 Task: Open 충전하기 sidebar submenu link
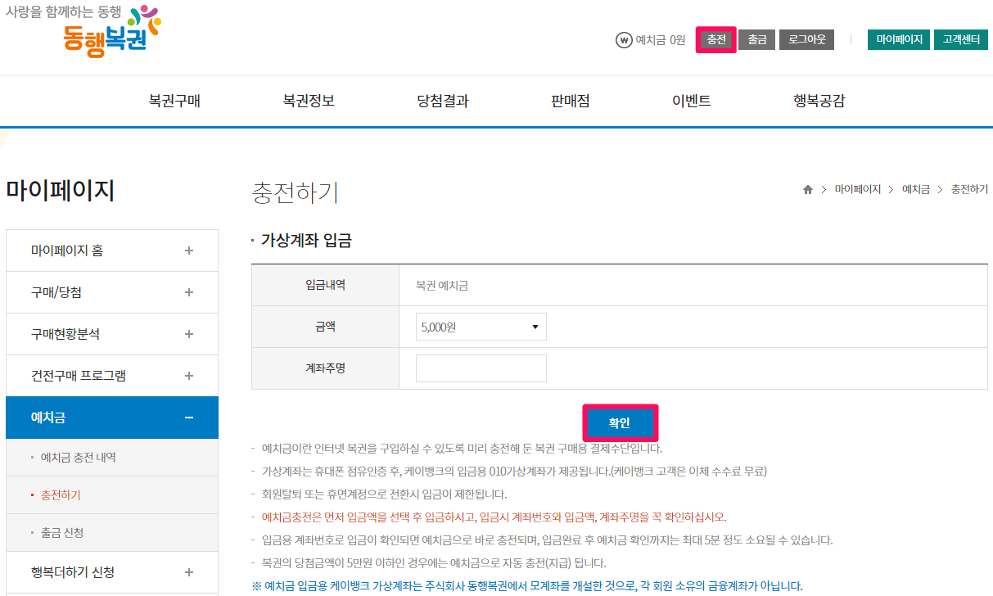(x=61, y=495)
